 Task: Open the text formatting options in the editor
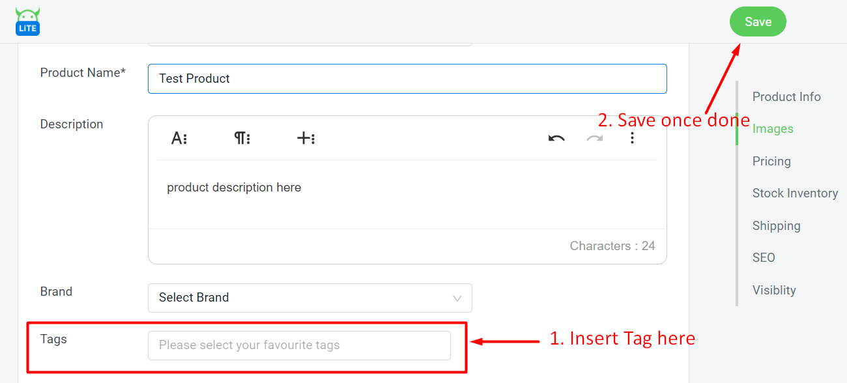coord(179,138)
